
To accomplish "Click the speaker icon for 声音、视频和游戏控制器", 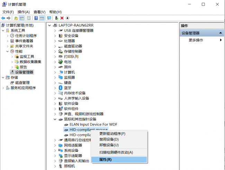I will [61, 114].
